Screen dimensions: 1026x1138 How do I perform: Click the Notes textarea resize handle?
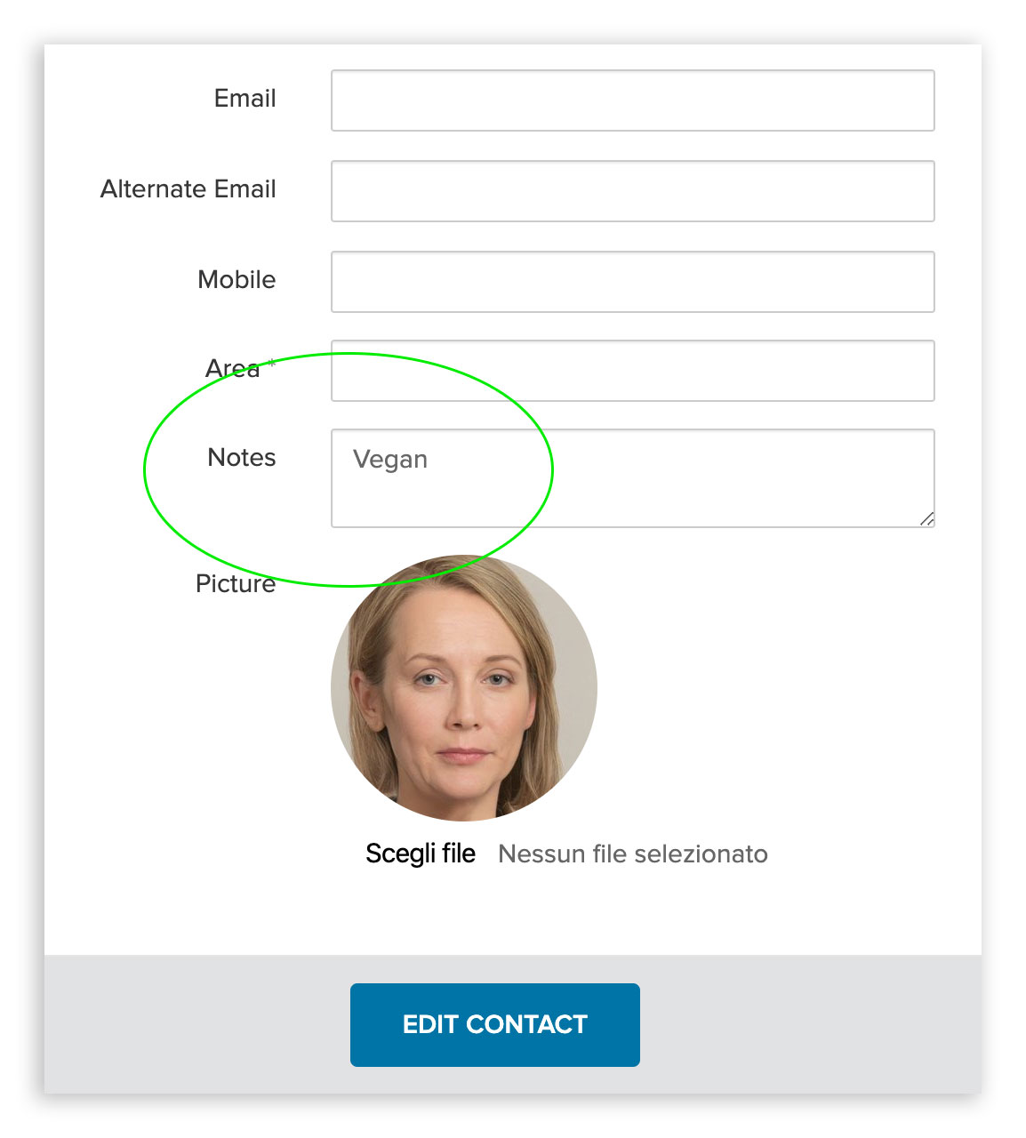pyautogui.click(x=926, y=518)
